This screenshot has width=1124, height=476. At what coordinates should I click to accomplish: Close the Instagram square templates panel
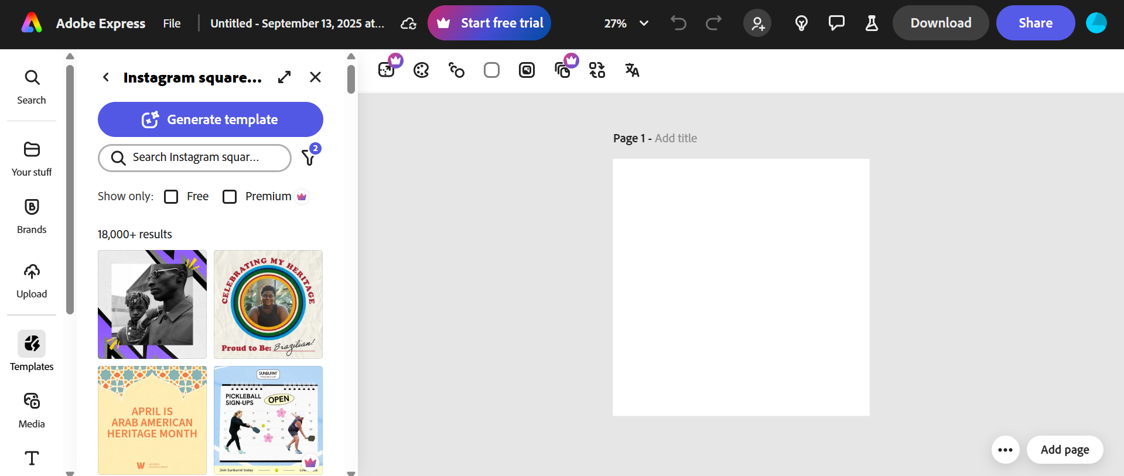[315, 77]
